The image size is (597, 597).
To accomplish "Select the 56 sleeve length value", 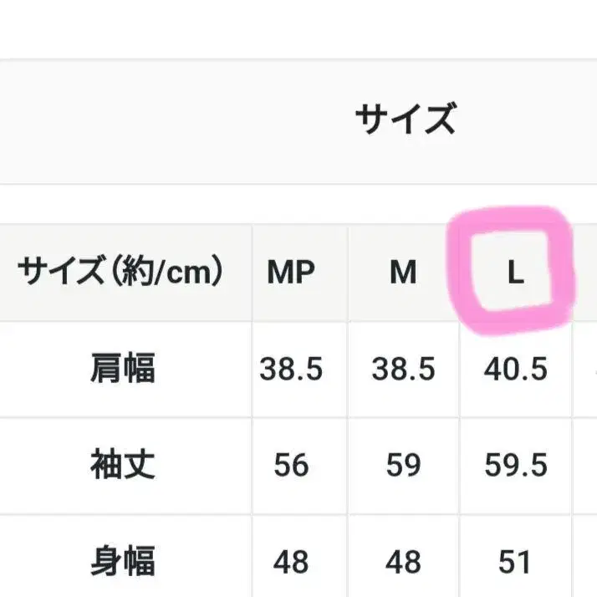I will 291,465.
